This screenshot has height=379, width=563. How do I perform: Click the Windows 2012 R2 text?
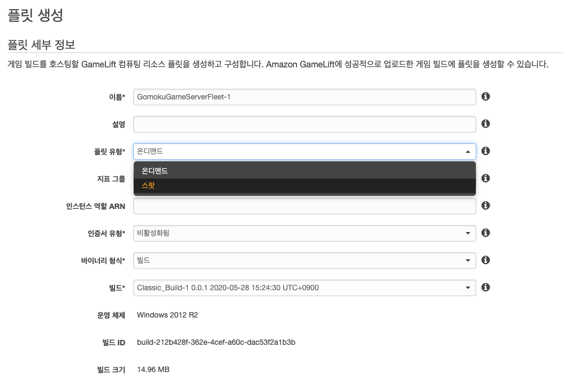[x=168, y=315]
